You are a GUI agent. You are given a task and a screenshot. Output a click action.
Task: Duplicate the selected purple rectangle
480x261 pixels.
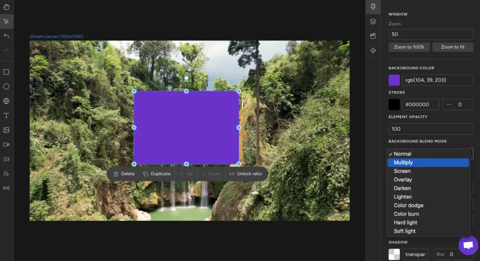157,174
